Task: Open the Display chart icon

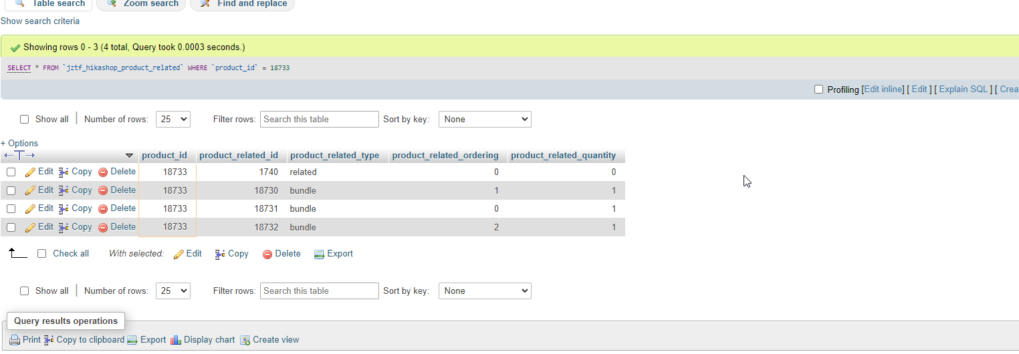Action: 176,340
